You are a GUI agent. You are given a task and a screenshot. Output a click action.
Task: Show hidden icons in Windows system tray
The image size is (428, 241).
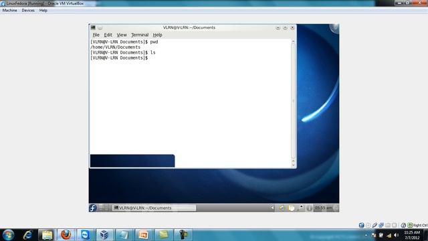point(366,235)
